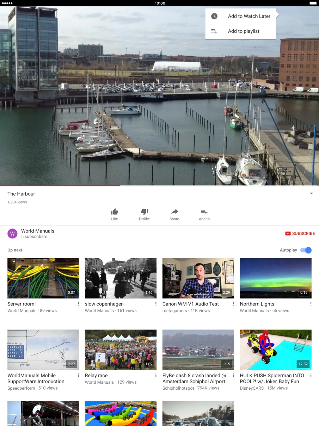This screenshot has width=319, height=426.
Task: Select 'Add to Watch Later'
Action: 249,16
